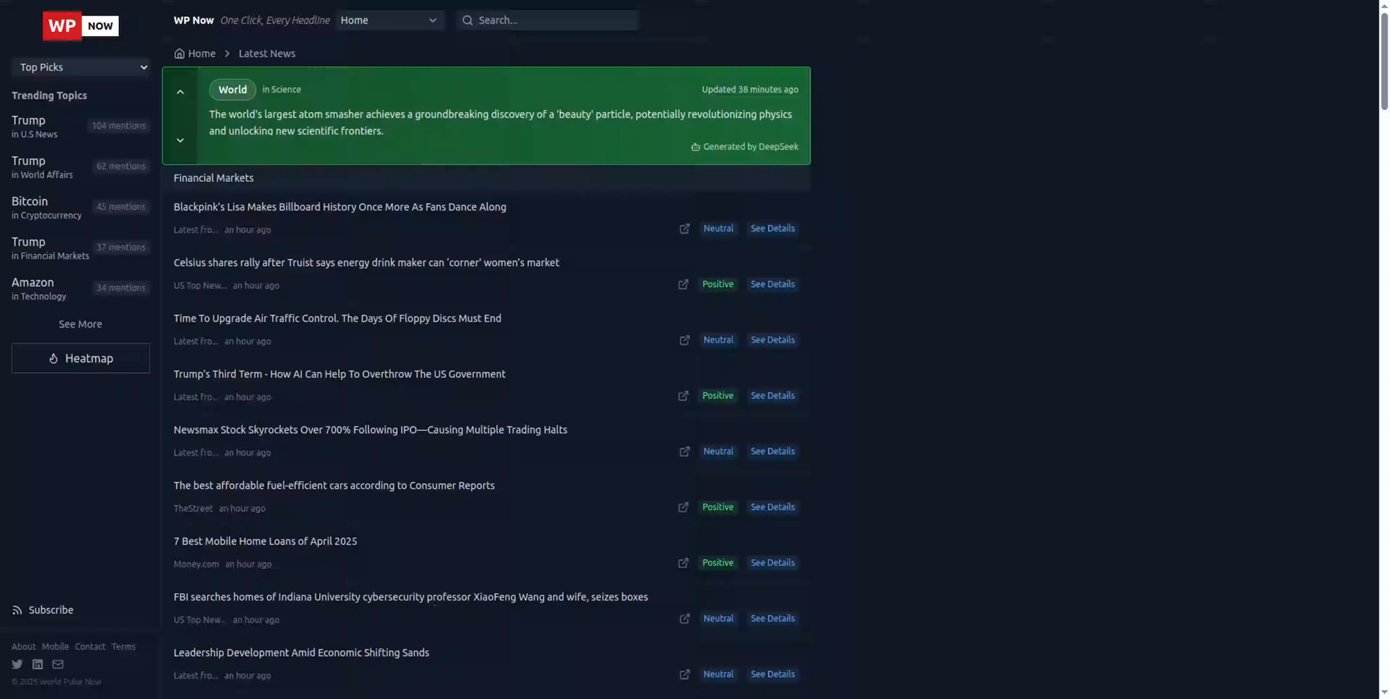Open external link for fuel-efficient cars article

pyautogui.click(x=683, y=507)
